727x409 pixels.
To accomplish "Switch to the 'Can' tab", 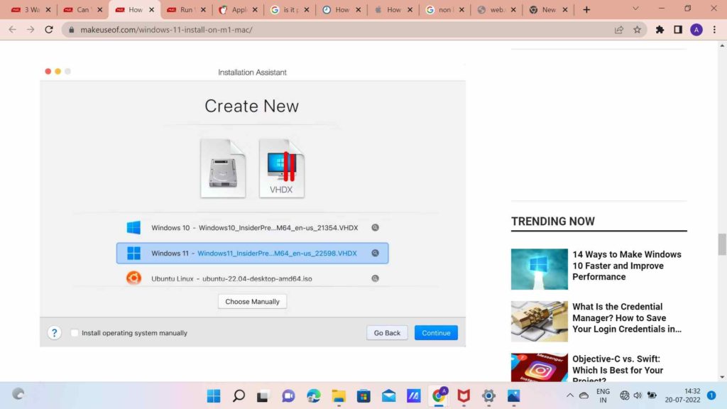I will tap(83, 10).
